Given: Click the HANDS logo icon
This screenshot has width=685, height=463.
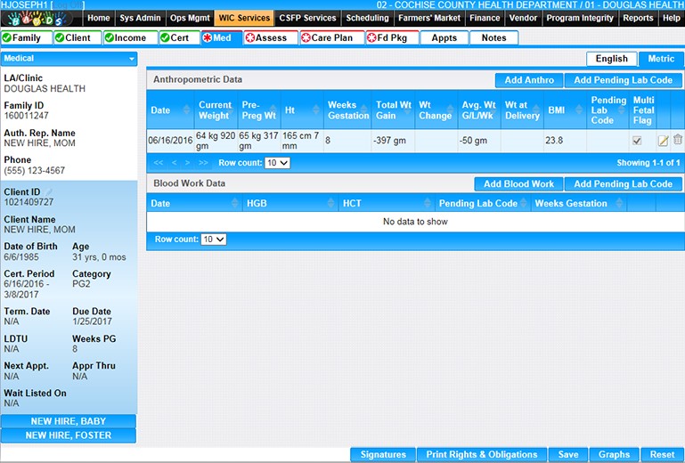Looking at the screenshot, I should pos(42,19).
